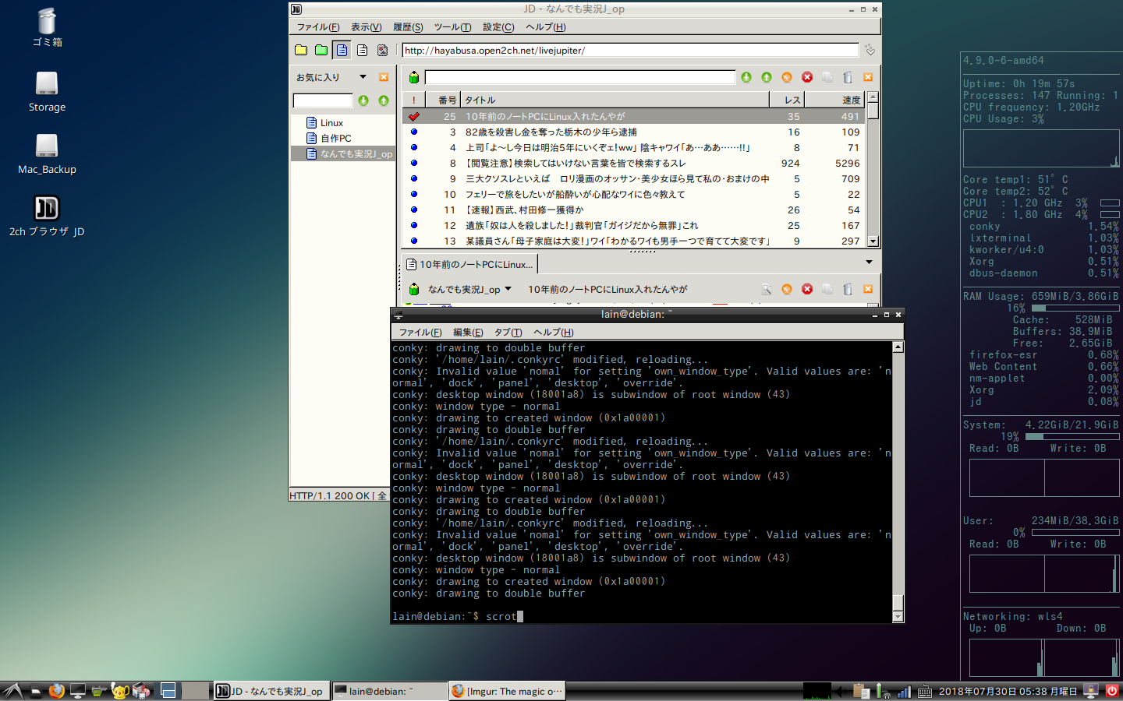Image resolution: width=1123 pixels, height=701 pixels.
Task: Open the ツール(T) menu in JD
Action: (x=452, y=27)
